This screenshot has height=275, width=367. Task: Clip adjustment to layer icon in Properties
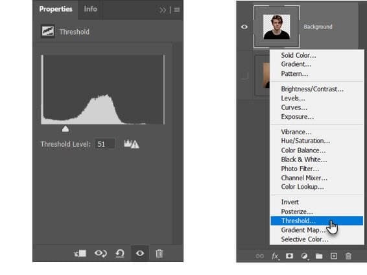pyautogui.click(x=80, y=253)
